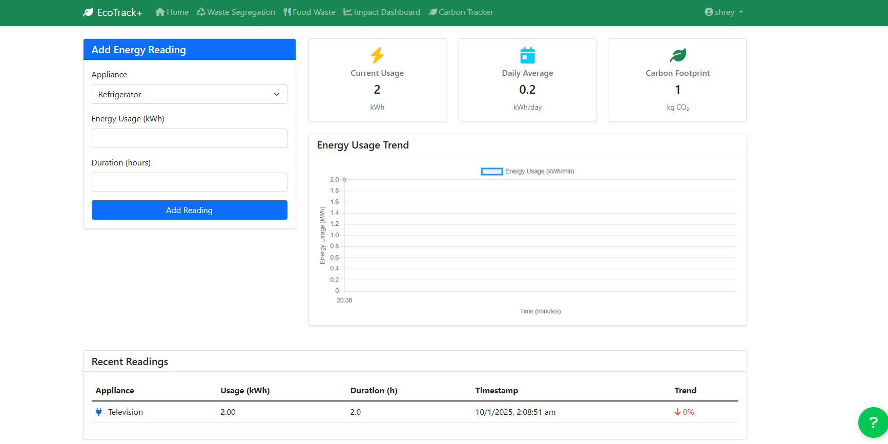Click the Trend column header
Image resolution: width=888 pixels, height=444 pixels.
point(686,390)
